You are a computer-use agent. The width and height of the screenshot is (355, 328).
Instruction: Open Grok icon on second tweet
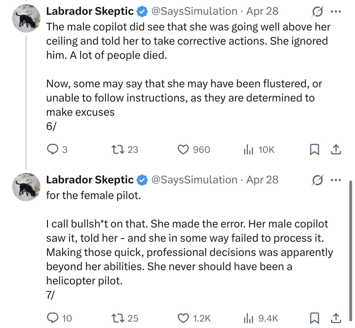pos(317,180)
